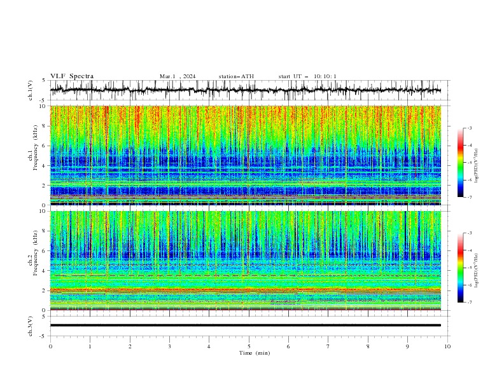504x389 pixels.
Task: Click the ch.1 Frequency (kHz) axis label
Action: [x=34, y=146]
